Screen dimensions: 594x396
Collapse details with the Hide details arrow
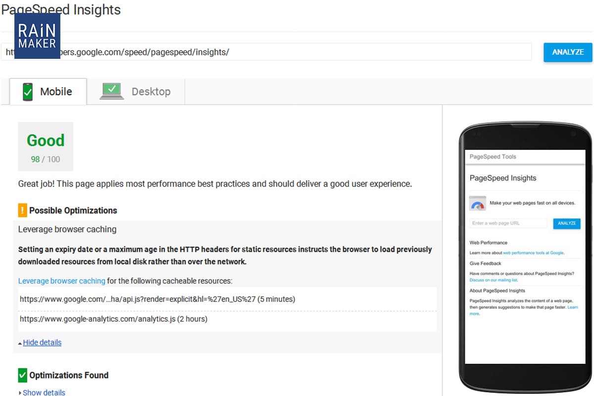(20, 343)
